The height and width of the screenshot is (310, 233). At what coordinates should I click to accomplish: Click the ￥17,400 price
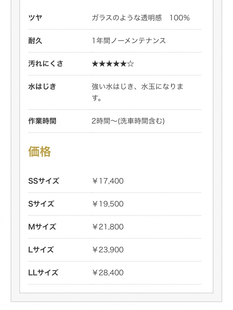pos(107,181)
